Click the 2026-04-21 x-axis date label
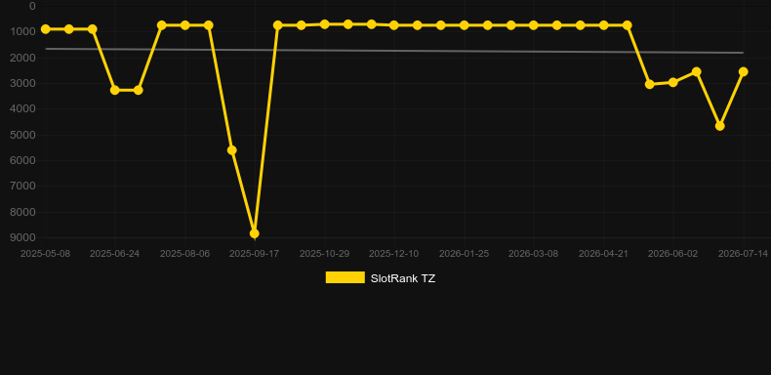Image resolution: width=771 pixels, height=375 pixels. pyautogui.click(x=603, y=254)
